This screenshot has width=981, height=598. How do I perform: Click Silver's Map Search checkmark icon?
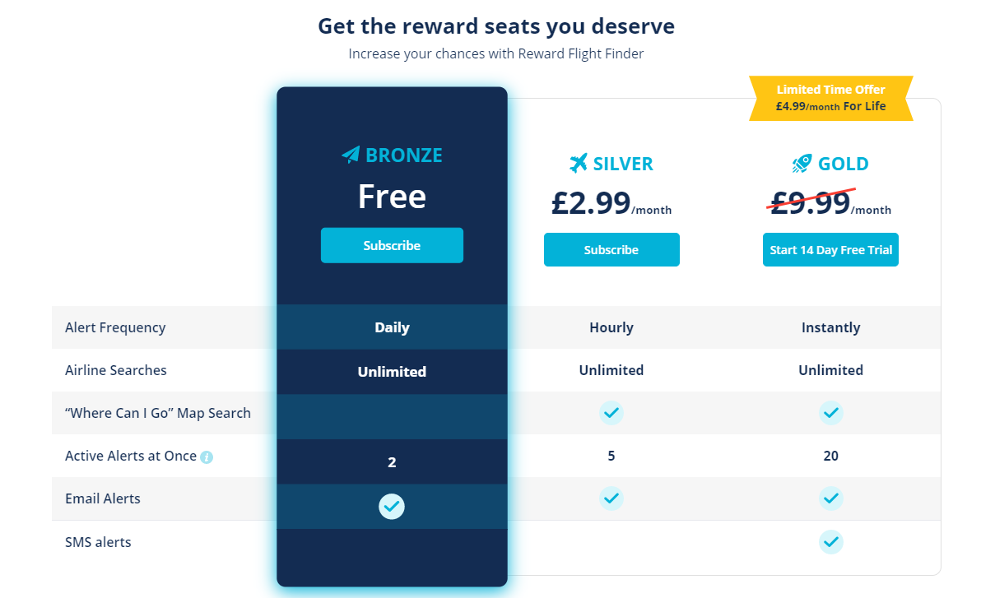pos(611,413)
